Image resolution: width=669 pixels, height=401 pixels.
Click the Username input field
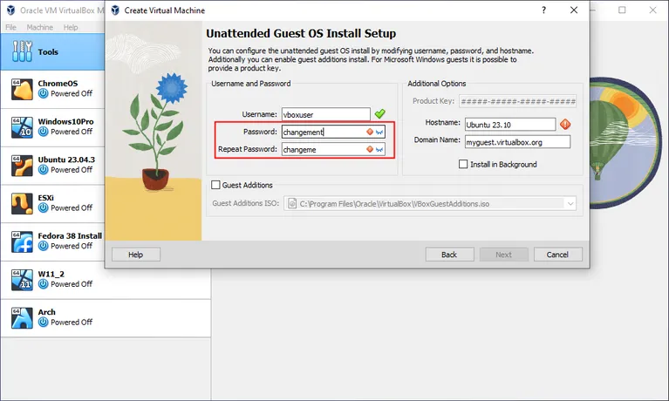click(326, 114)
